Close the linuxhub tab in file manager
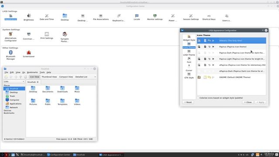 click(x=37, y=82)
